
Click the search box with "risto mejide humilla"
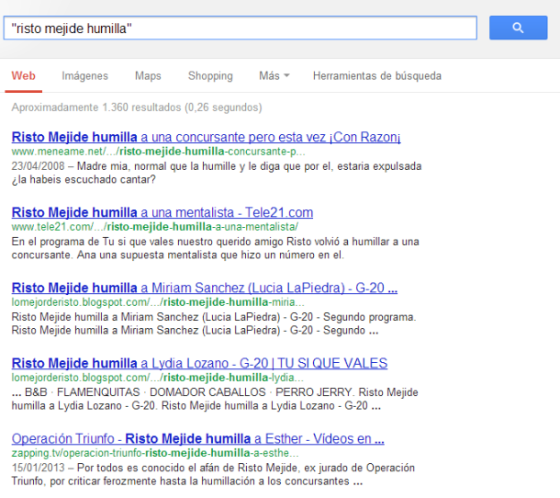[x=240, y=28]
